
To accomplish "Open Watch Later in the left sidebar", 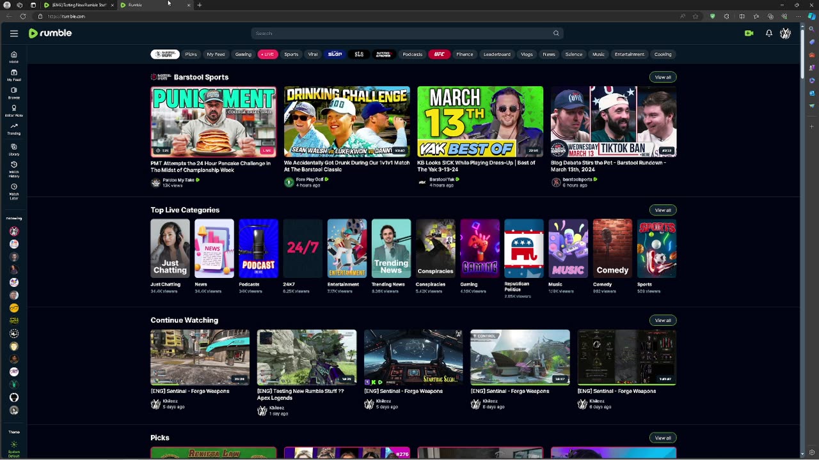I will pyautogui.click(x=14, y=191).
